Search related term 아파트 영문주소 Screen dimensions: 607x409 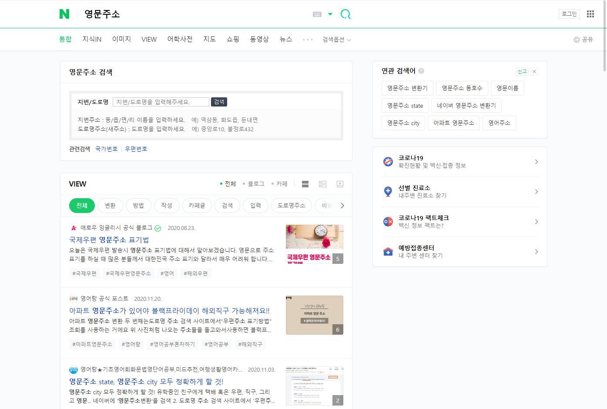click(x=454, y=123)
